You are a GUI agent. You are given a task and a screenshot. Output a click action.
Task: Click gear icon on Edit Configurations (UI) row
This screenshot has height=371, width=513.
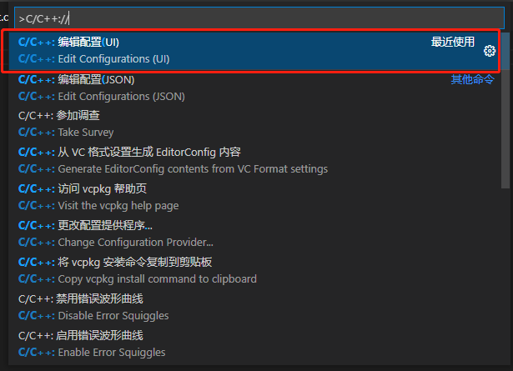[x=490, y=51]
